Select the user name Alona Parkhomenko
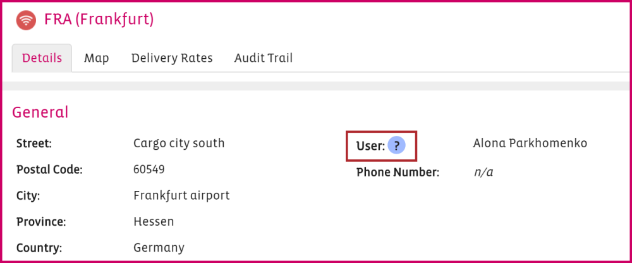 pos(530,144)
